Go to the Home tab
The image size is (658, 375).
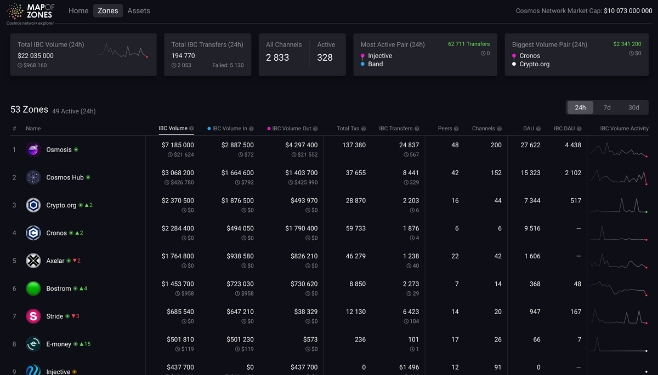(x=78, y=11)
